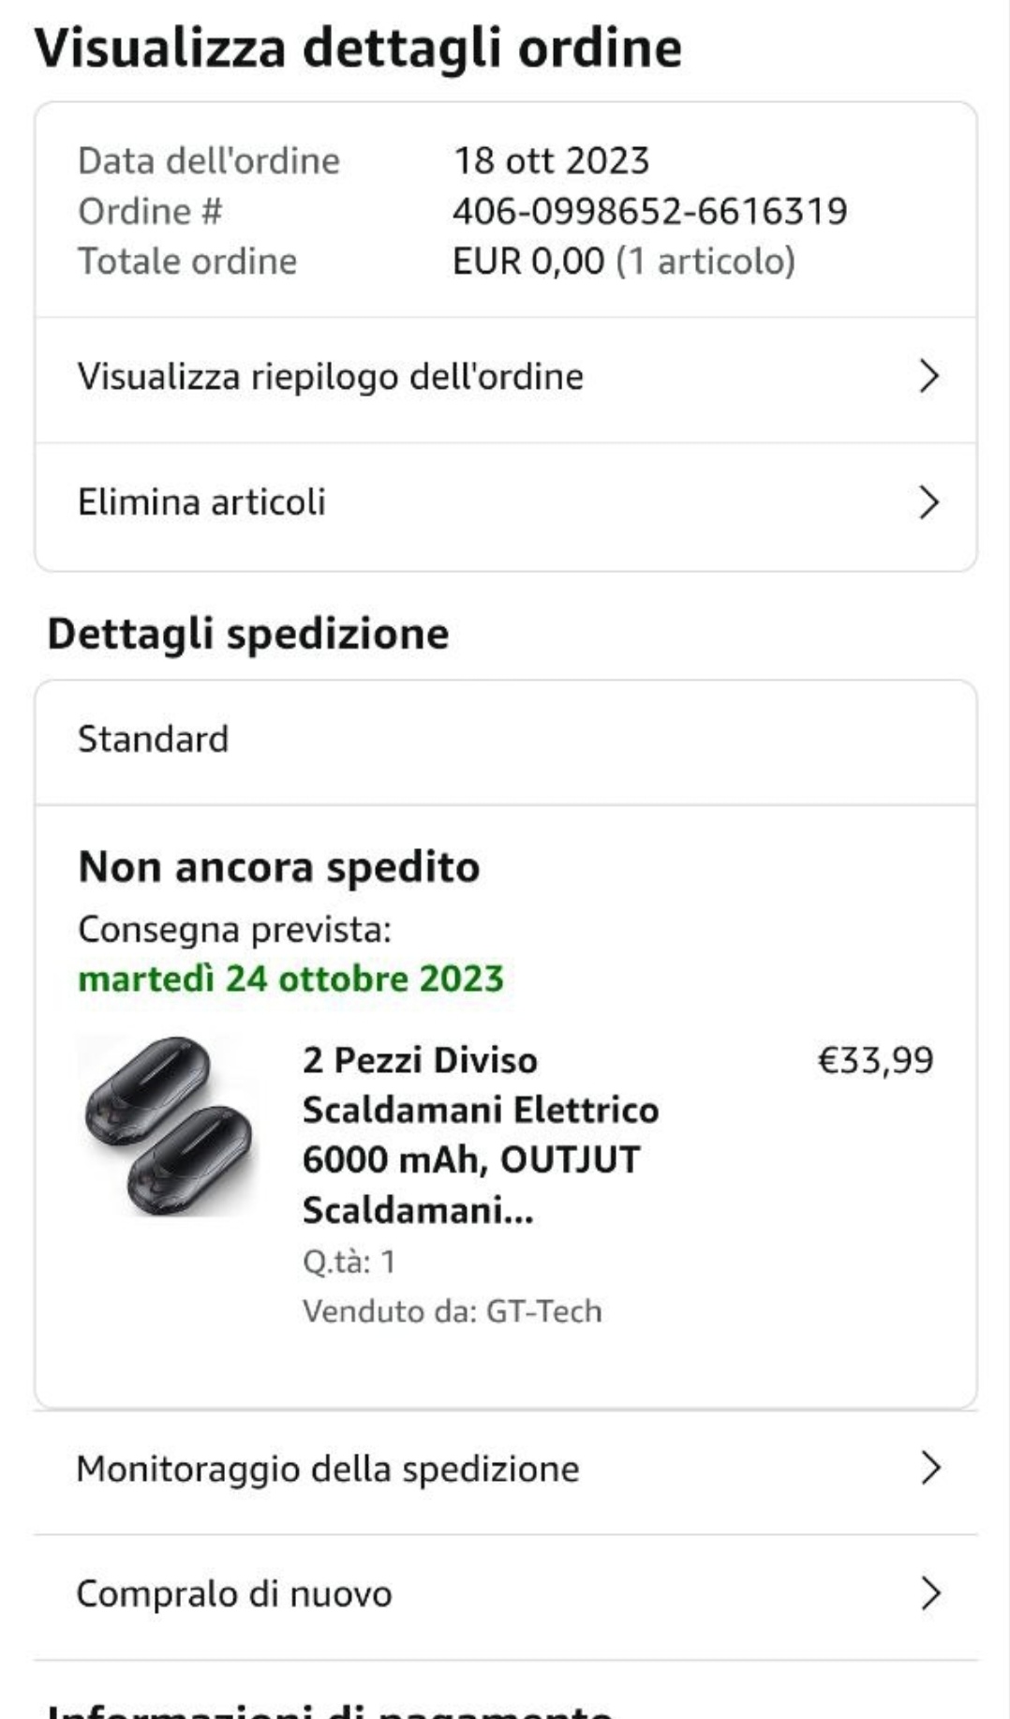Tap the €33,99 item price
1010x1719 pixels.
coord(875,1060)
